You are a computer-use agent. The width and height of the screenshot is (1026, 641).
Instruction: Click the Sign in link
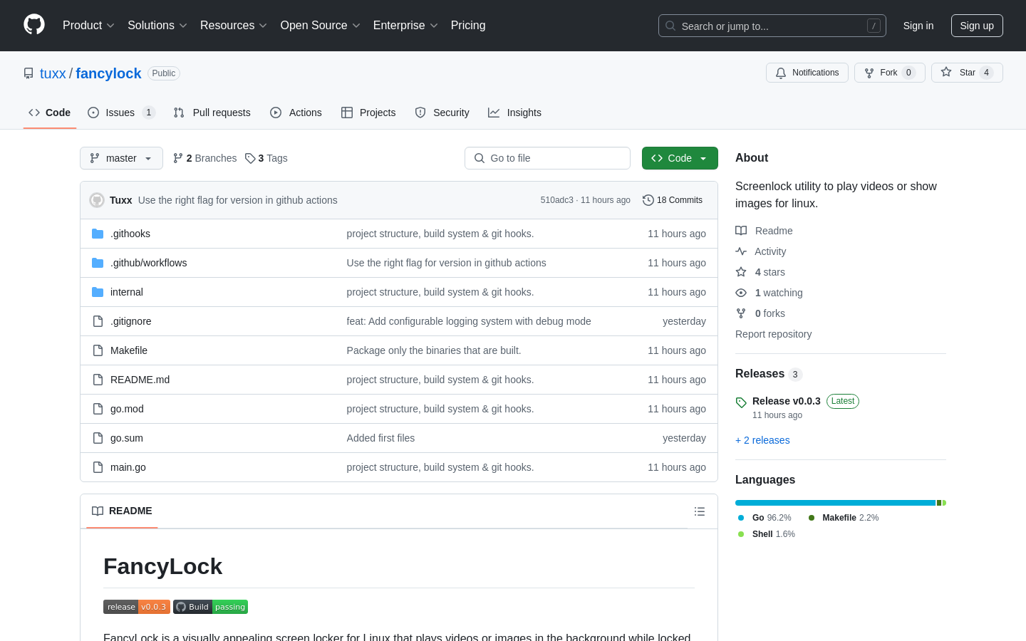point(918,26)
